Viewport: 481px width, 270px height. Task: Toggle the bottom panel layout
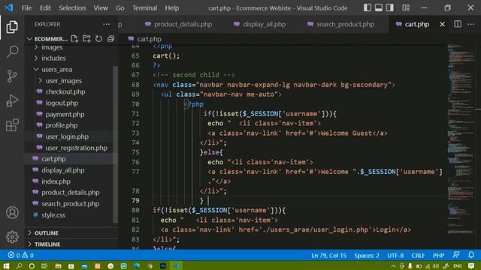pos(379,7)
